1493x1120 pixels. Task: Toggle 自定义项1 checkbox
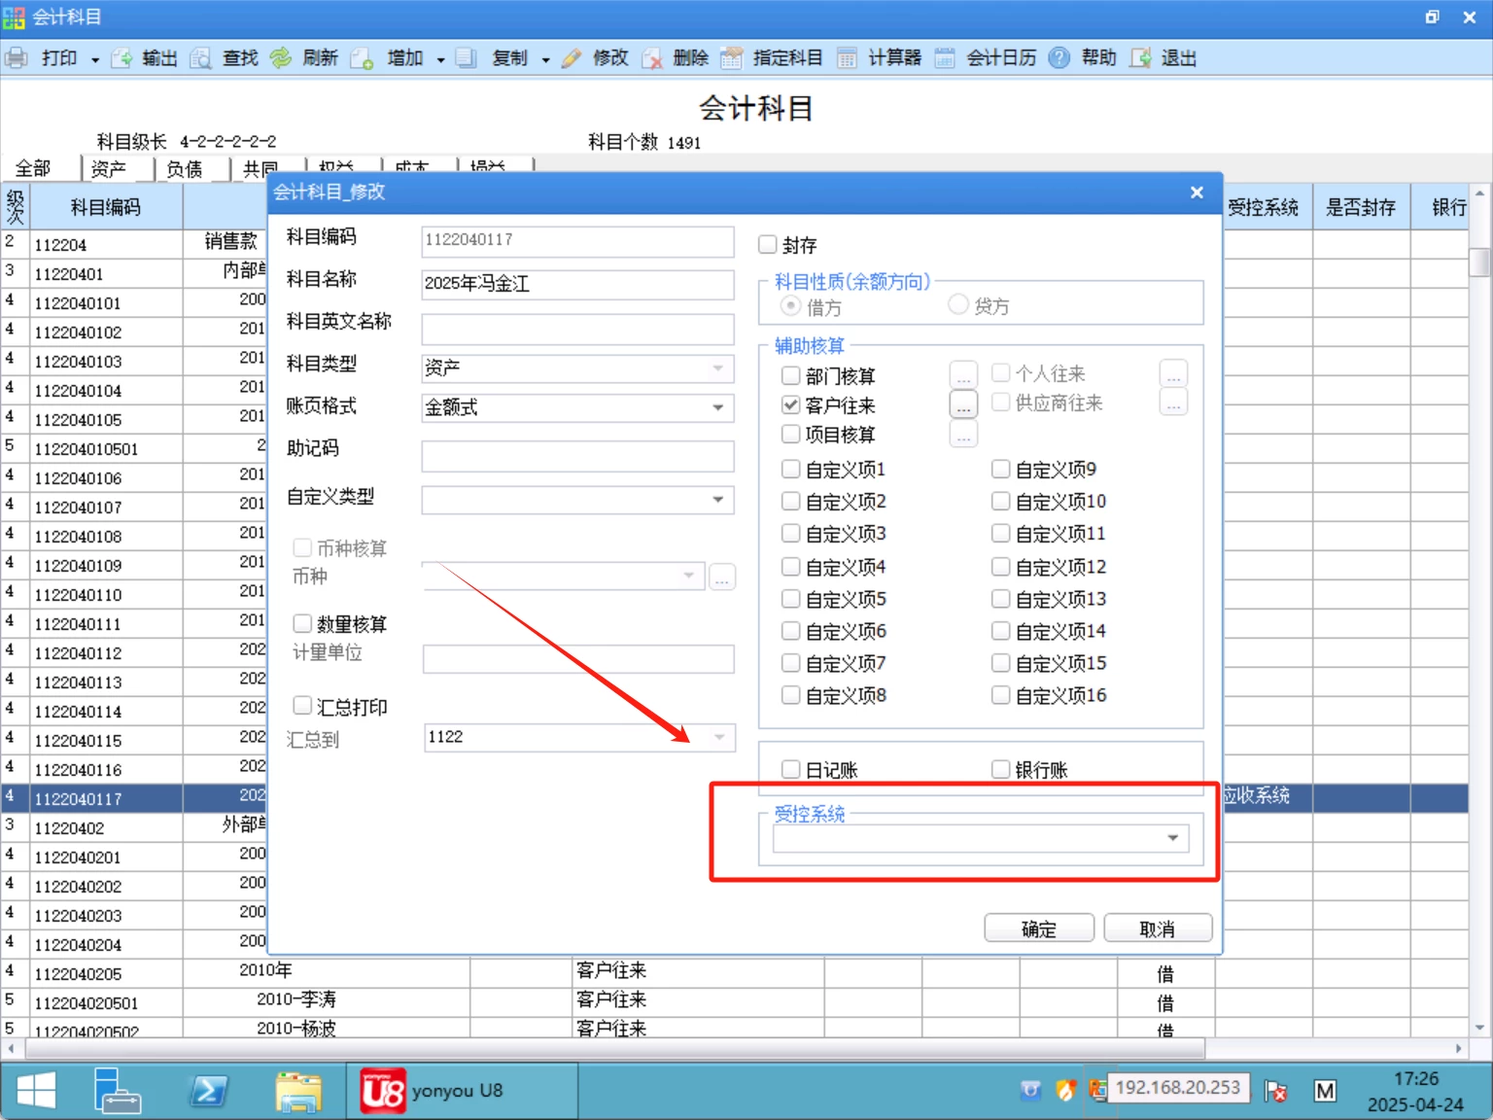coord(791,470)
